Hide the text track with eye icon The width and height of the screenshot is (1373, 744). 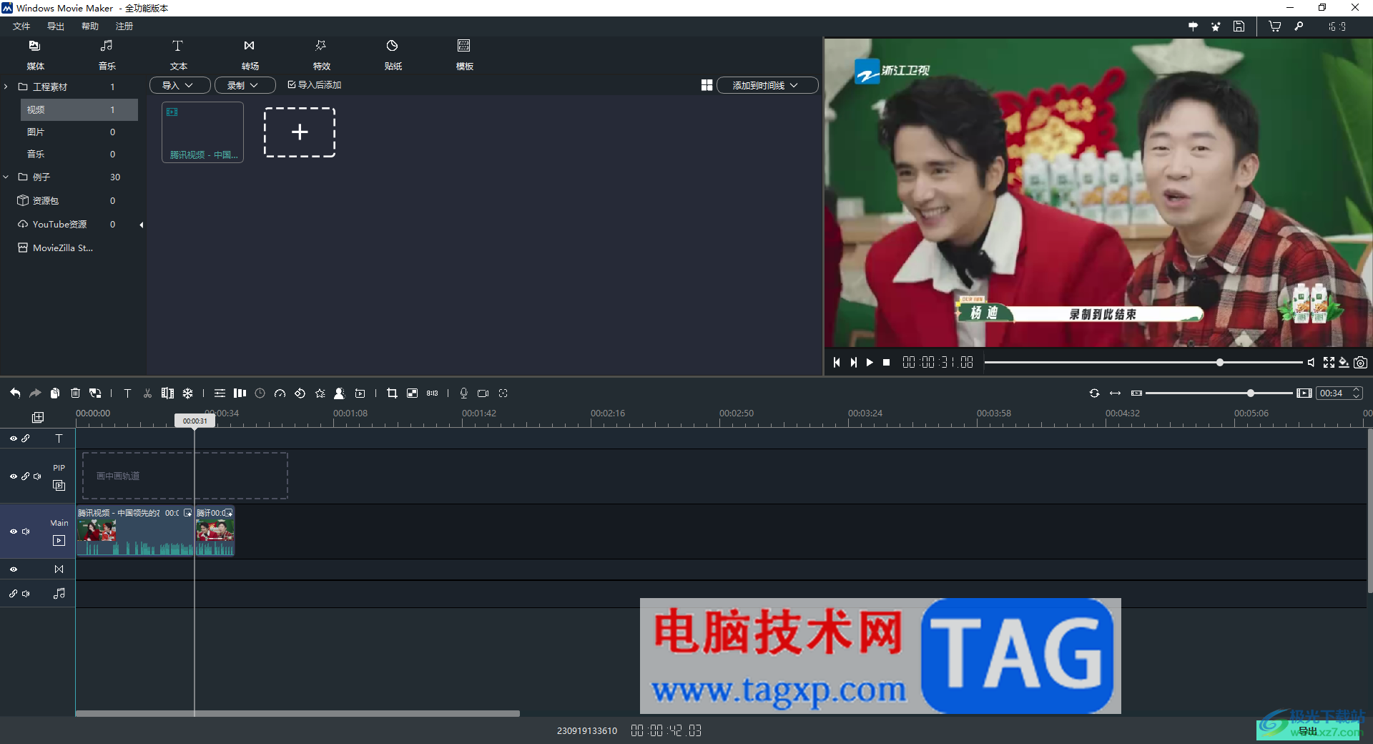pos(13,438)
